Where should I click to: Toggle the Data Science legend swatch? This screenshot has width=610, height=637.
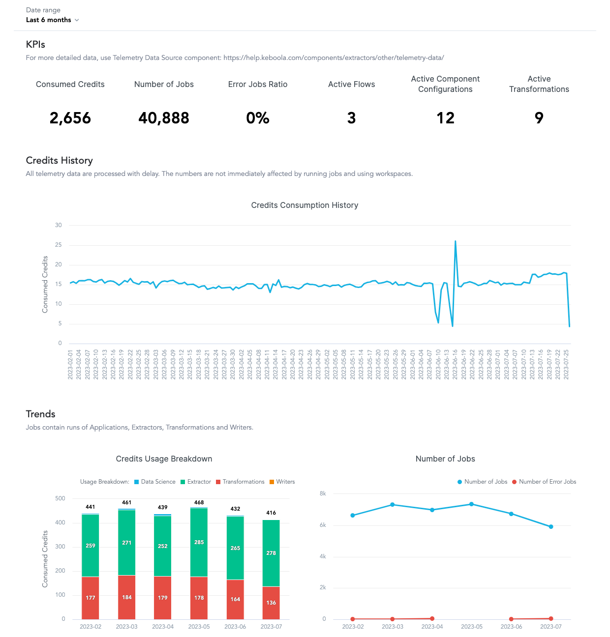tap(136, 482)
